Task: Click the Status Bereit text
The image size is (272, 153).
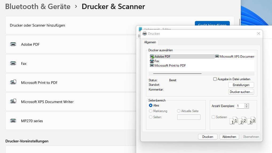Action: (173, 80)
